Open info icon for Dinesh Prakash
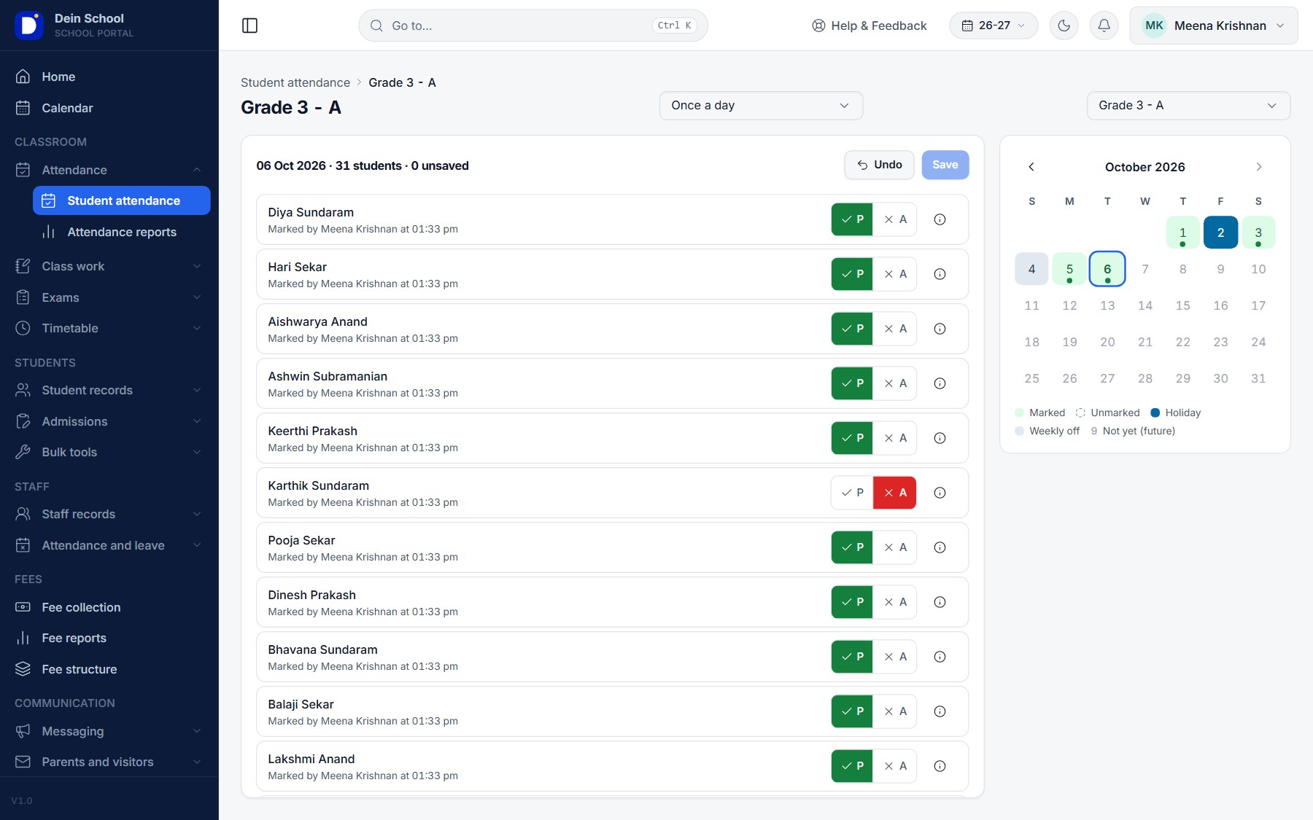The height and width of the screenshot is (820, 1313). pos(940,602)
